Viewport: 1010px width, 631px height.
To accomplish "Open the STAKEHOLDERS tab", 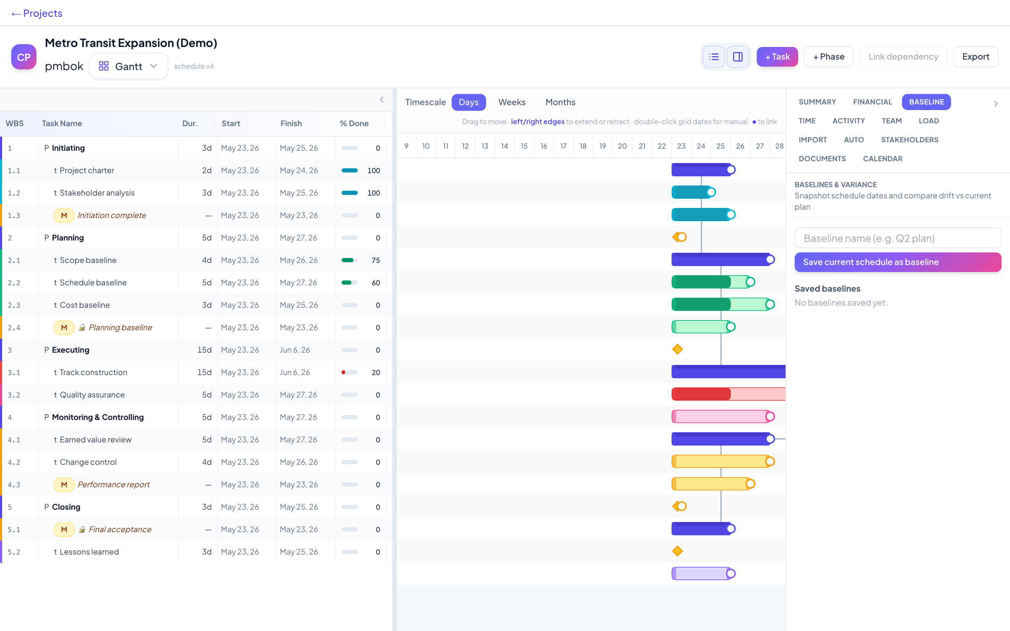I will point(909,140).
